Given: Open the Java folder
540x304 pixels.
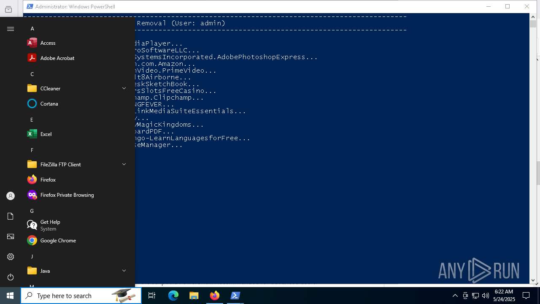Looking at the screenshot, I should click(x=78, y=271).
